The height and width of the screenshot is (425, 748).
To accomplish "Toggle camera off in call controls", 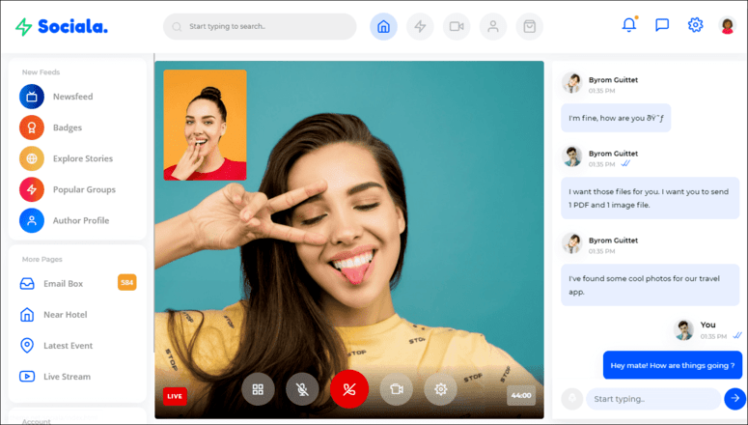I will click(x=396, y=389).
